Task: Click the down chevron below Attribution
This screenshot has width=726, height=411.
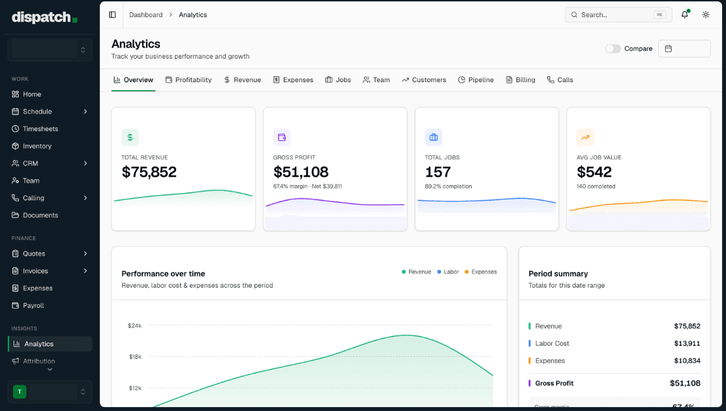Action: (x=50, y=369)
